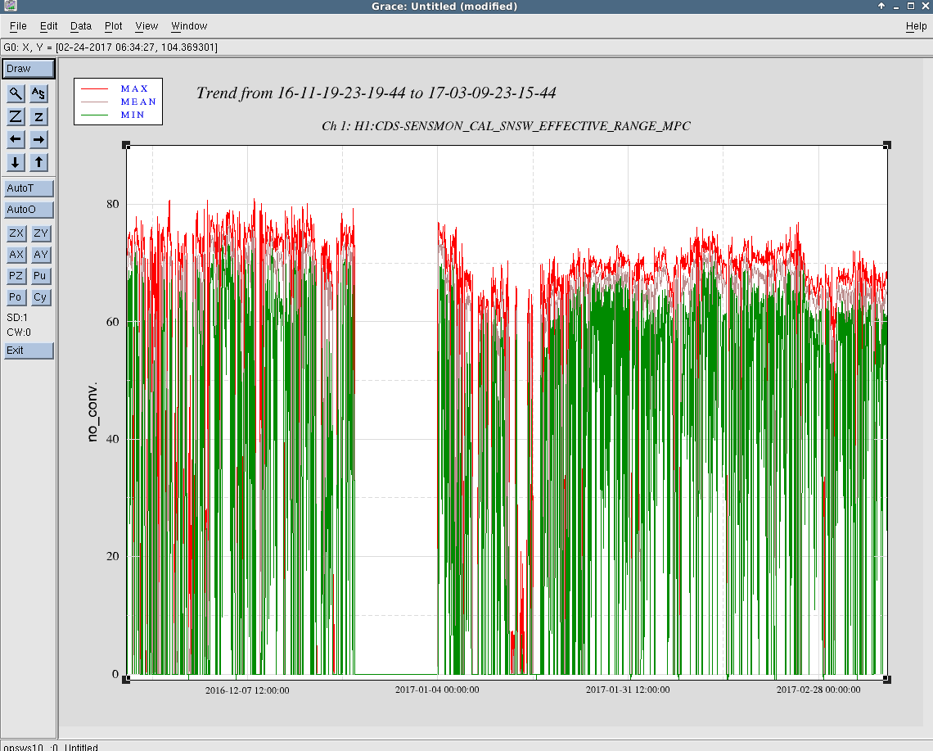Viewport: 933px width, 751px height.
Task: Click the graph's top-left selection handle
Action: click(125, 145)
